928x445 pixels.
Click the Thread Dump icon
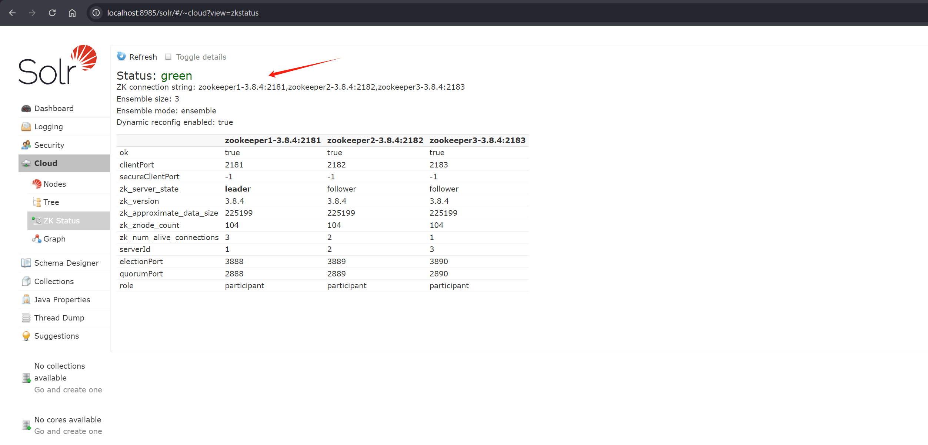pos(26,318)
